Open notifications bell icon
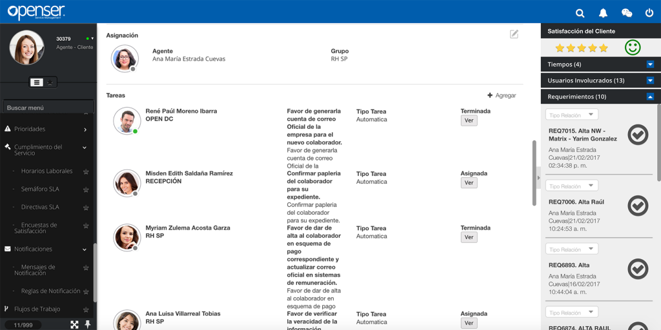The height and width of the screenshot is (330, 661). point(603,13)
